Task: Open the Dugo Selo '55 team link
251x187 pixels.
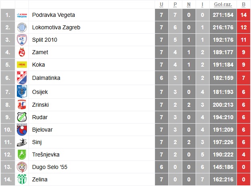Action: tap(50, 167)
